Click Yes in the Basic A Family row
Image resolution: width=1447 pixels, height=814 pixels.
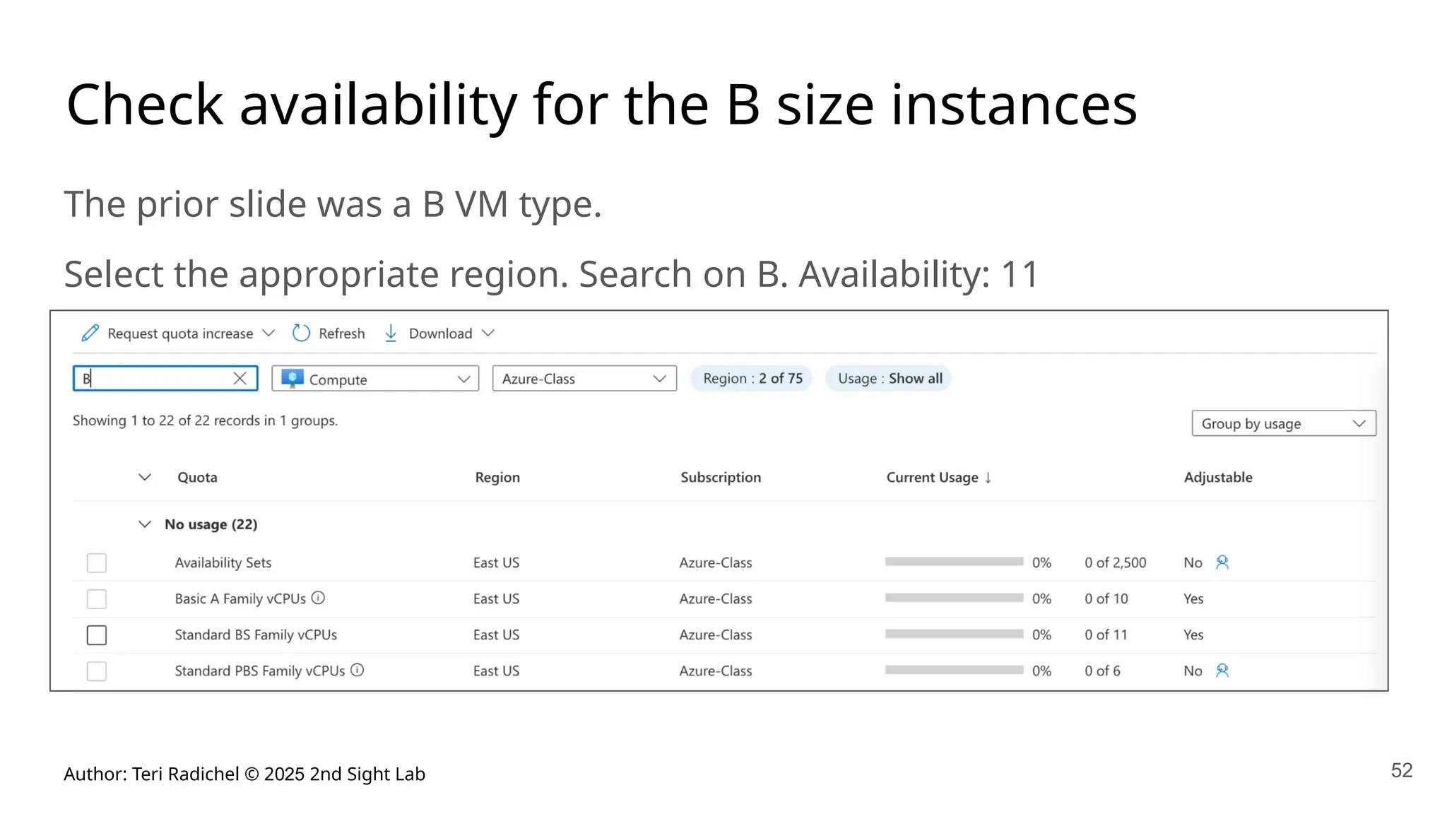pos(1193,599)
